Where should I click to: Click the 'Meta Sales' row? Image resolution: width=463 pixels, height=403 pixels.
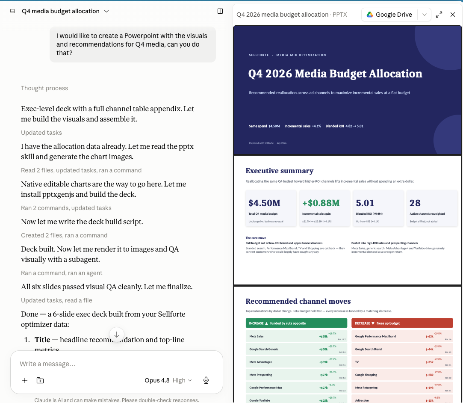[296, 336]
